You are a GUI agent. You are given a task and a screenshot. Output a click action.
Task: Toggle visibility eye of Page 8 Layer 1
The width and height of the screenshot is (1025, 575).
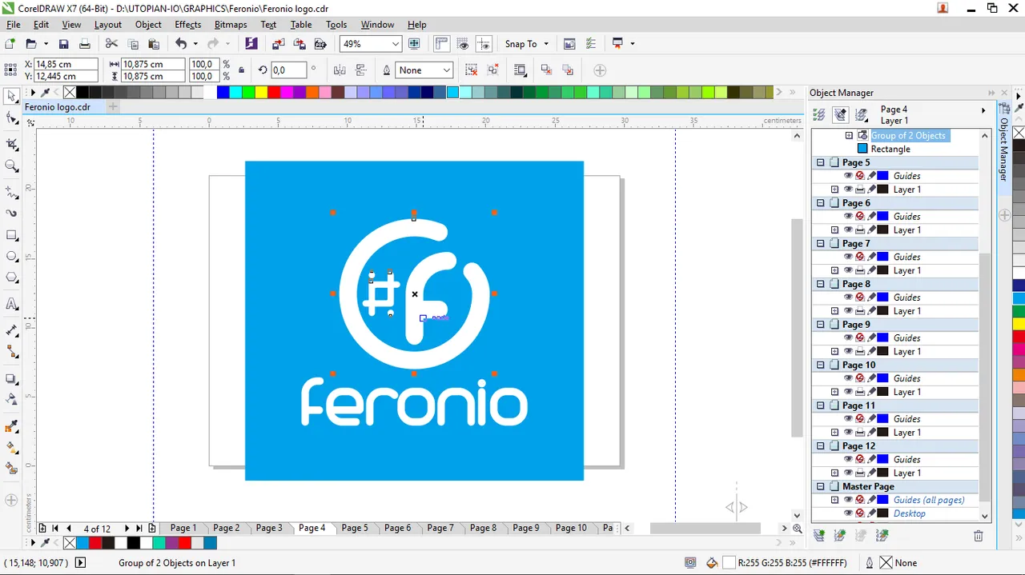[x=848, y=311]
